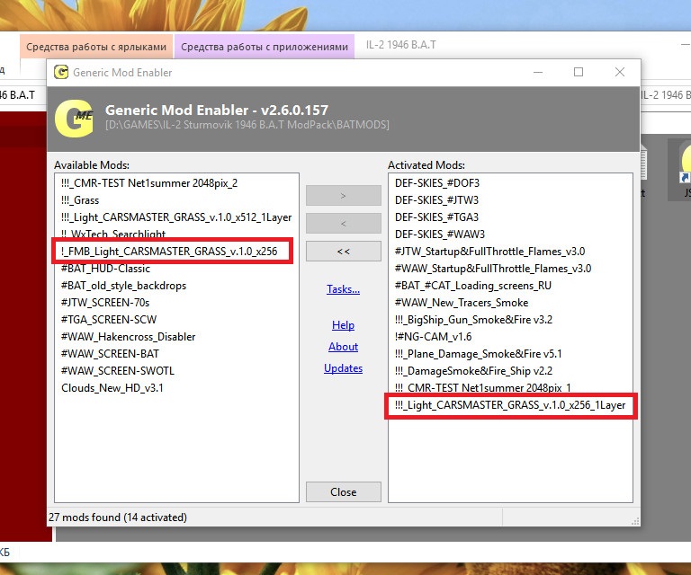
Task: Select DEF-SKIES_#DOF3 in Activated Mods
Action: 437,183
